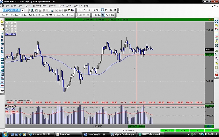Expand the Bol/Don/Ma toolbar overflow arrow
The image size is (219, 137).
[115, 15]
